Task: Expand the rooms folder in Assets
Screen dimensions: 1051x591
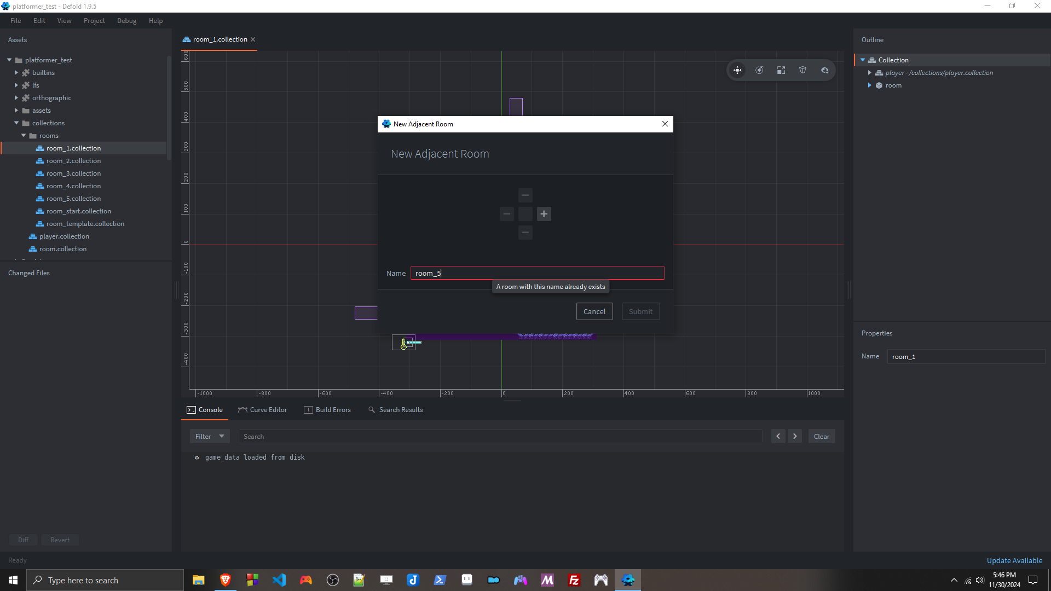Action: [x=24, y=136]
